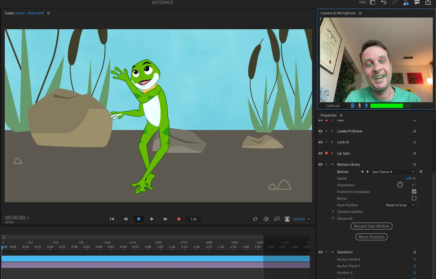
Task: Expand the Tracked Handles section
Action: click(x=333, y=212)
